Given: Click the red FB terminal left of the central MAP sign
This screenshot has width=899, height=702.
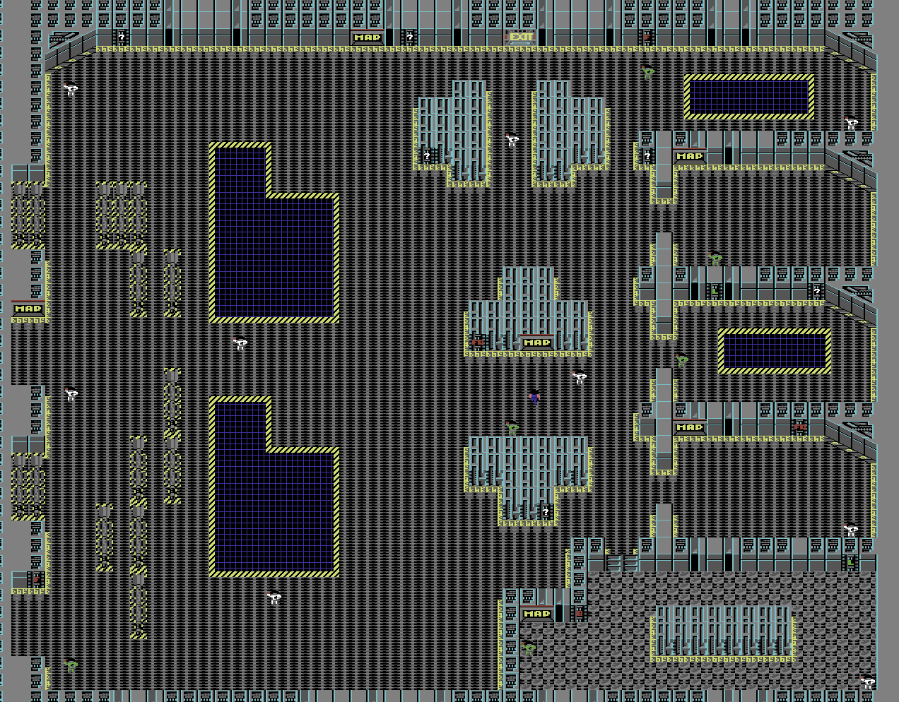Looking at the screenshot, I should 478,343.
